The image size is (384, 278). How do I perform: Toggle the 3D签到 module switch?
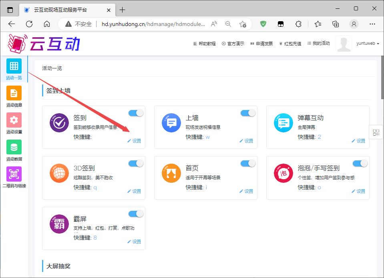[136, 164]
